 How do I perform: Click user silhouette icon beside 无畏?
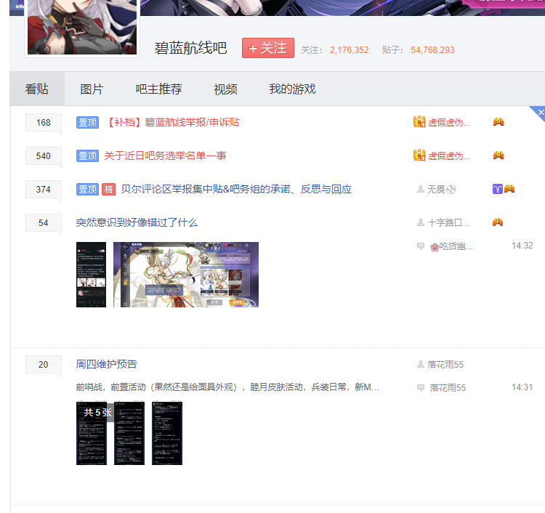click(x=421, y=190)
